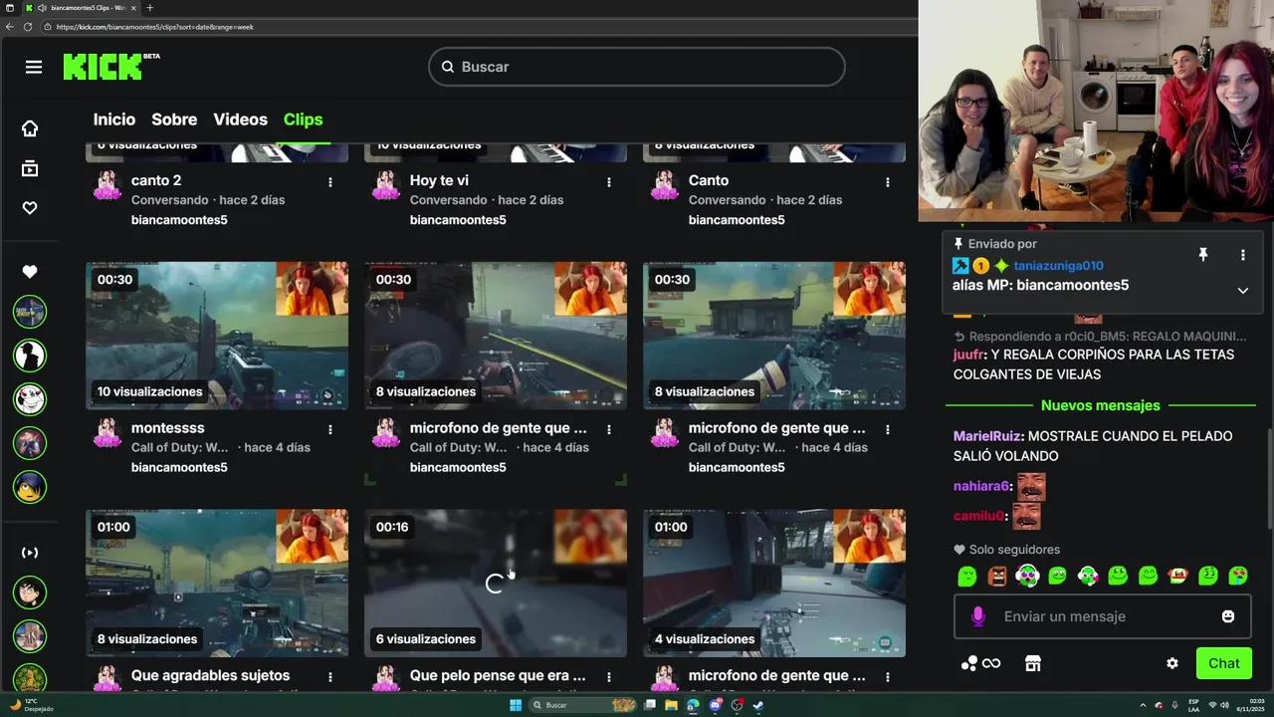Open replied message 'Respondiendo a r0ci0_BM5'
The image size is (1274, 717).
(x=1100, y=337)
